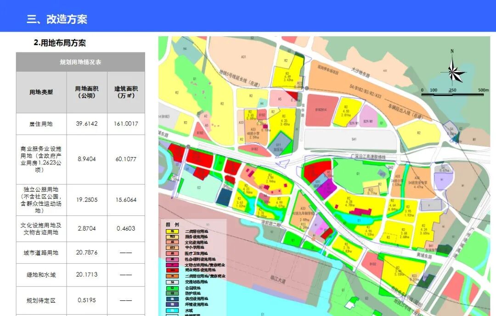Select the 商业服务业设施用地 row label

(x=41, y=159)
